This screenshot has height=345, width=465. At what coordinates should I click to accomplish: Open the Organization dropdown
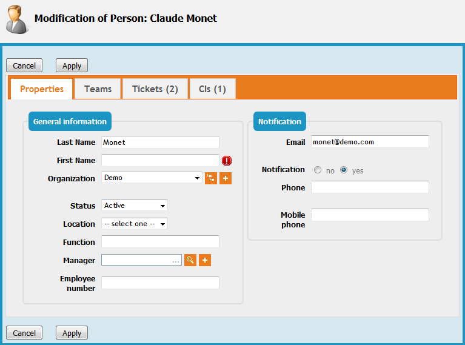coord(152,178)
